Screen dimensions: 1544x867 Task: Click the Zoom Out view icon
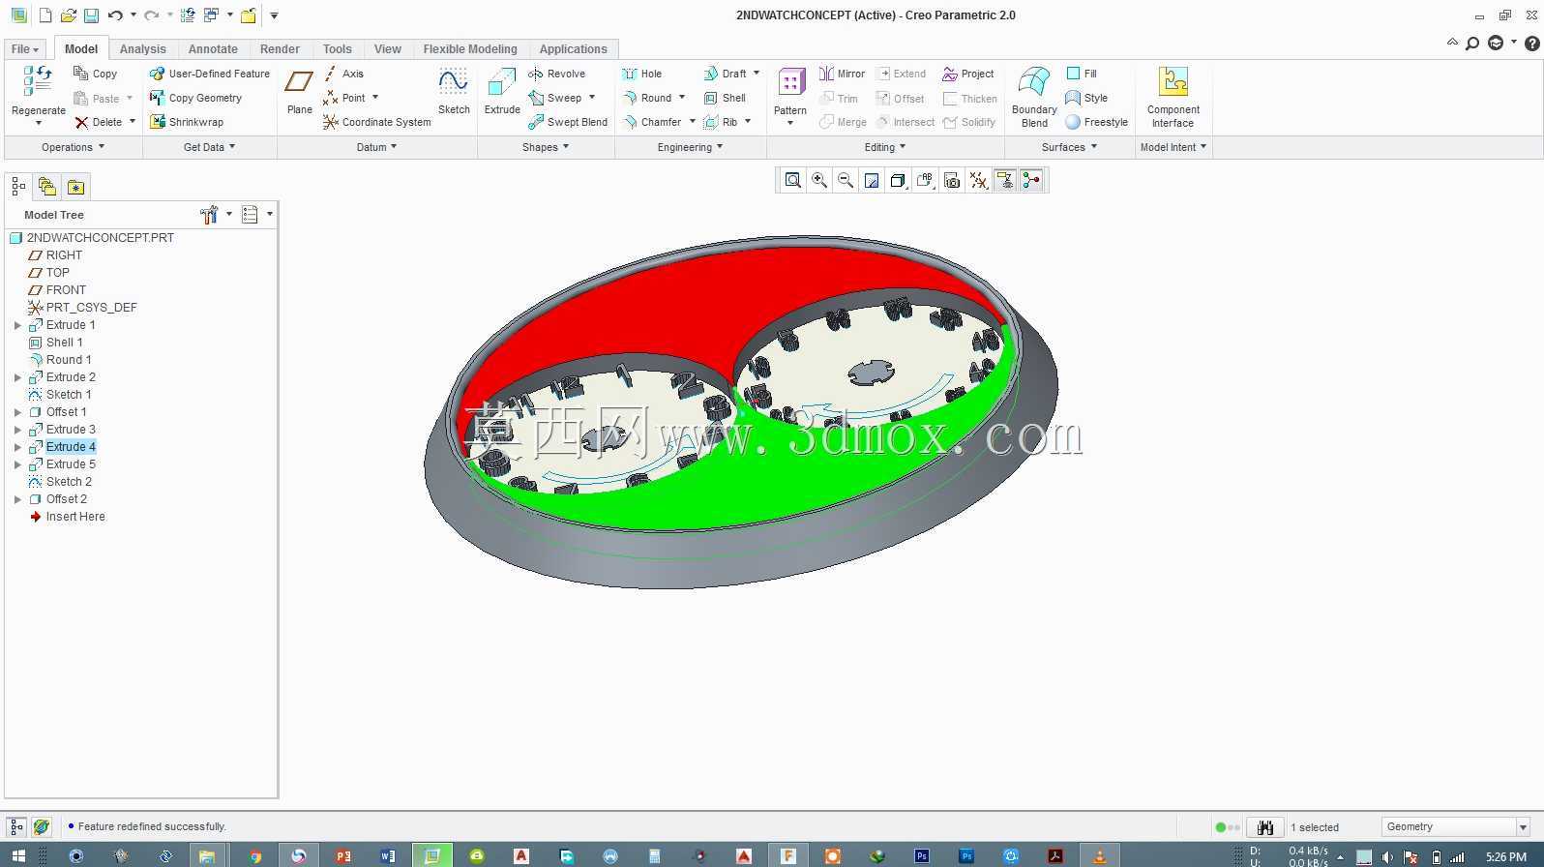point(846,180)
